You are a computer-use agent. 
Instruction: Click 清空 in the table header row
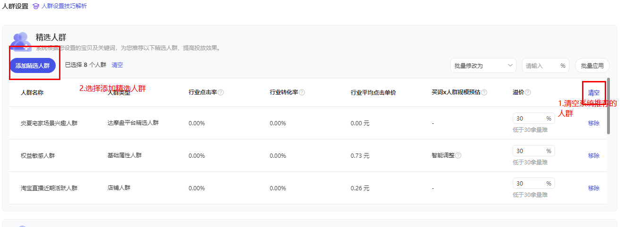593,93
